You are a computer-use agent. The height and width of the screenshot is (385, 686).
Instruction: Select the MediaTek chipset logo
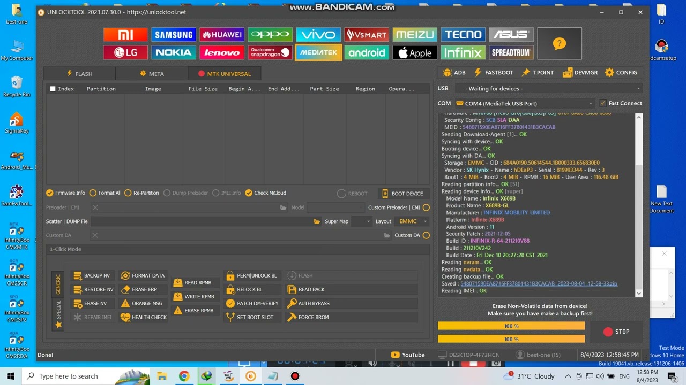(318, 52)
